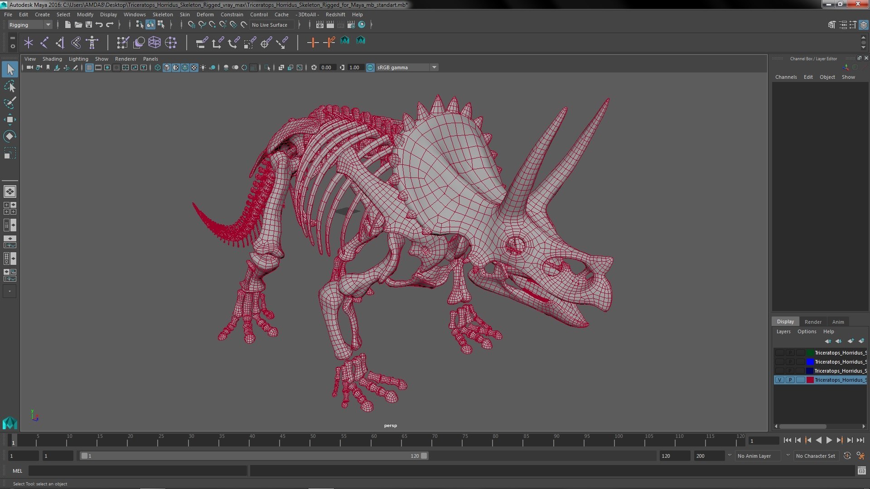Click the Create Joint shelf icon

click(x=44, y=43)
